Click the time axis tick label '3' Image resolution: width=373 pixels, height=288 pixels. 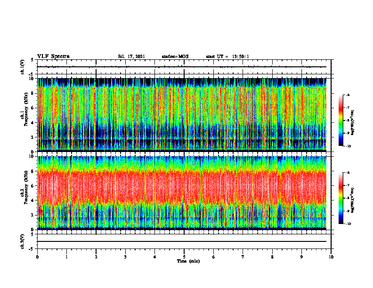coord(125,257)
